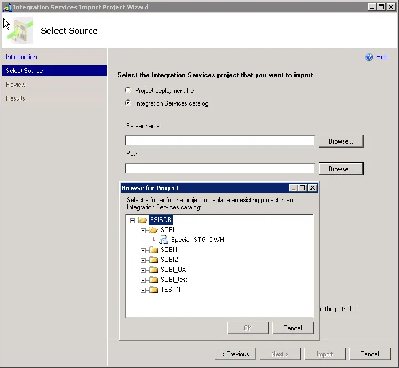Image resolution: width=399 pixels, height=368 pixels.
Task: Select the SOBI_test tree item
Action: click(174, 280)
